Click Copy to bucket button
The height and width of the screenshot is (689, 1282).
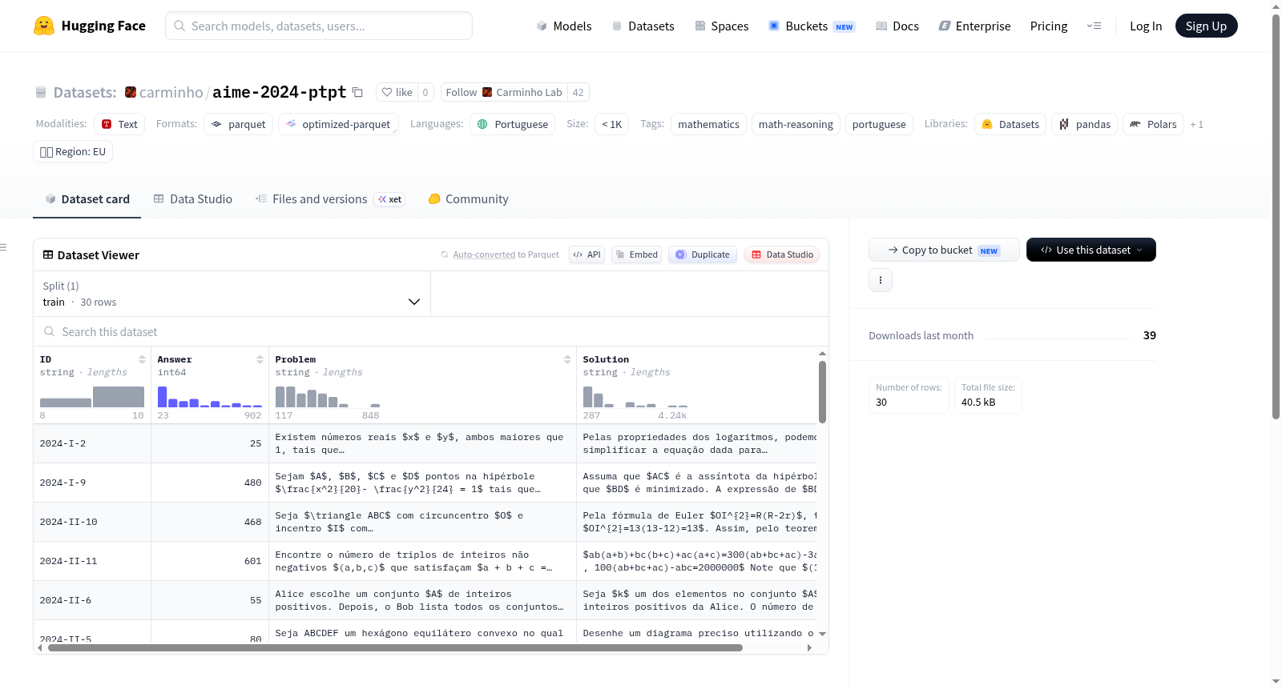pos(944,250)
